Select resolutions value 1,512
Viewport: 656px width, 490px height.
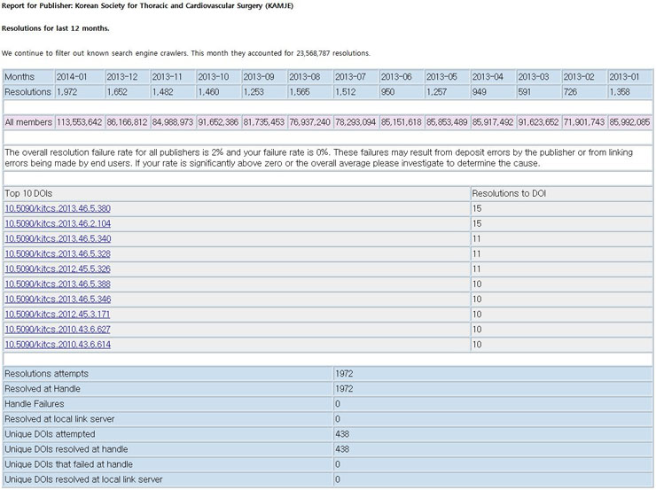click(346, 92)
